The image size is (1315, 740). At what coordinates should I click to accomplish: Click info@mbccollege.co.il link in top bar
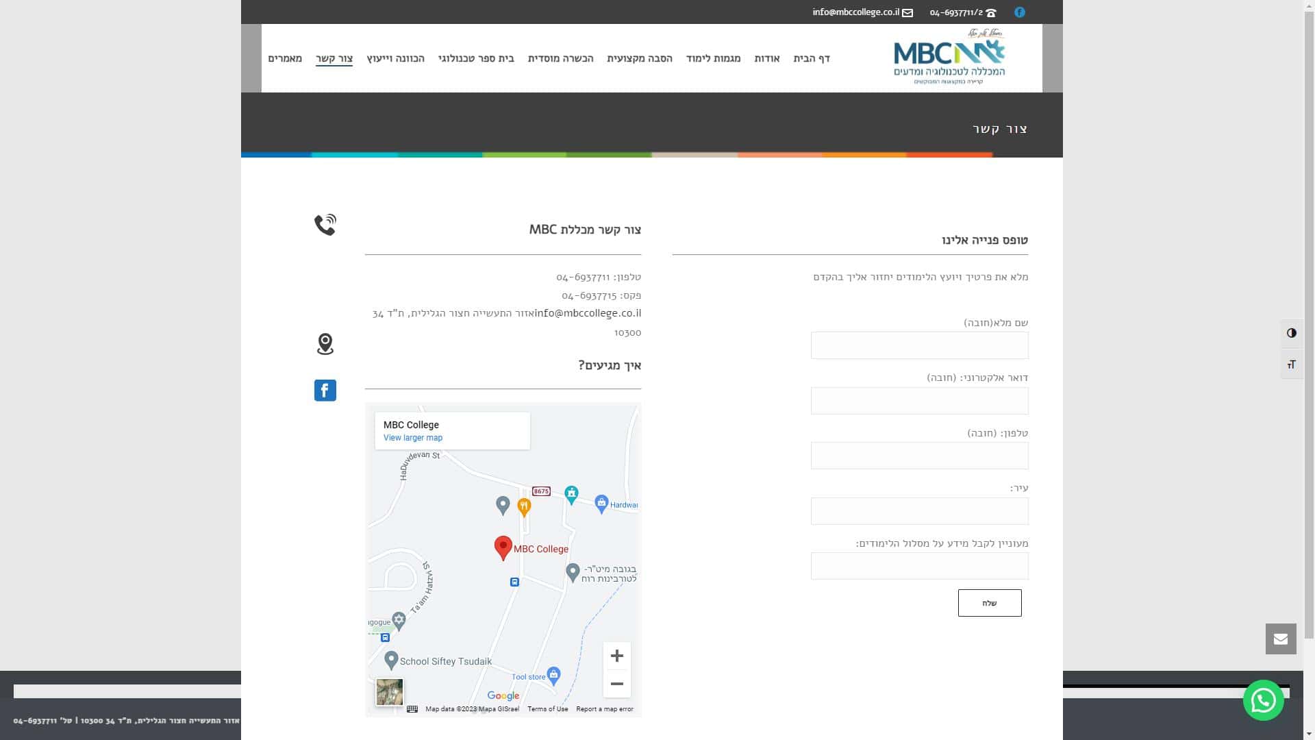tap(856, 12)
